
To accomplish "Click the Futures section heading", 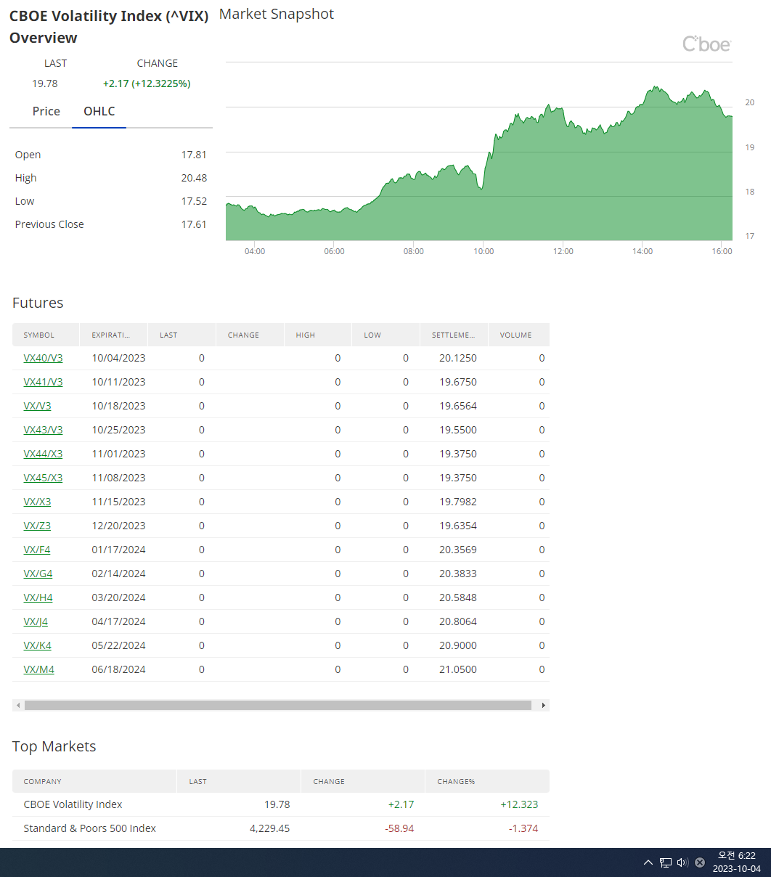I will (38, 303).
